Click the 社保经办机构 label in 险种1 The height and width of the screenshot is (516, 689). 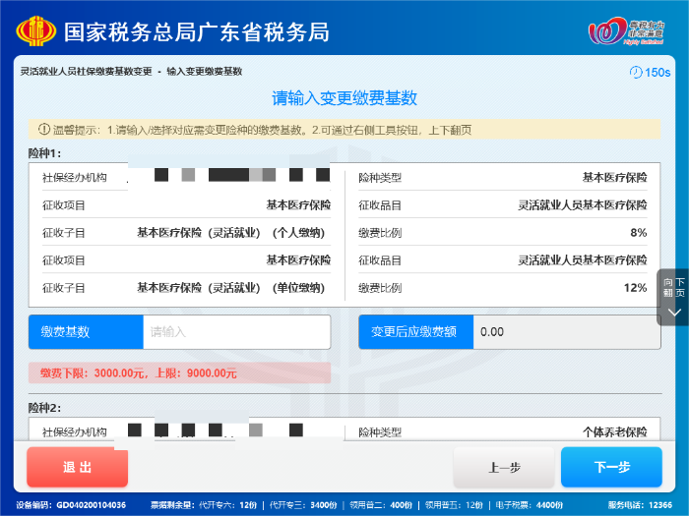tap(75, 178)
